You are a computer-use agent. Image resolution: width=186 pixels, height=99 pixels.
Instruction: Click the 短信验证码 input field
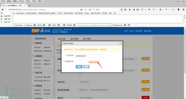81,62
